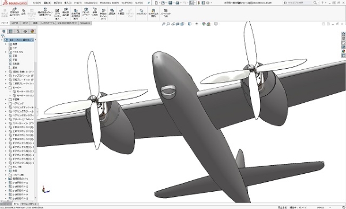Click the Home icon in the task pane

pyautogui.click(x=343, y=34)
